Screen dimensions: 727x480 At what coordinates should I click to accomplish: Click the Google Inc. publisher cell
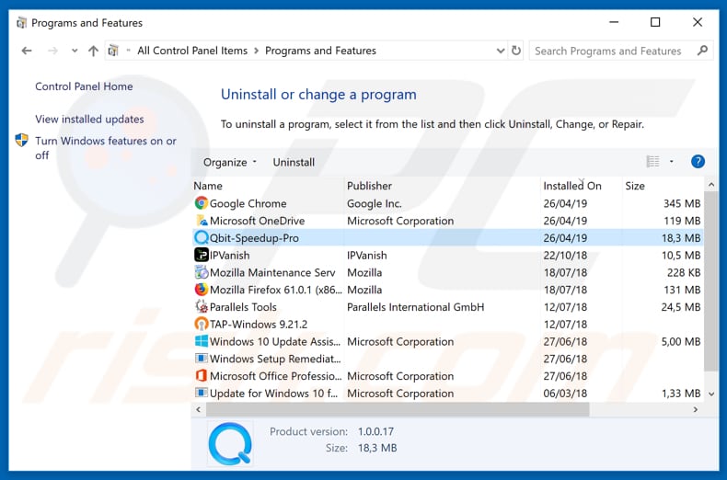click(x=375, y=203)
